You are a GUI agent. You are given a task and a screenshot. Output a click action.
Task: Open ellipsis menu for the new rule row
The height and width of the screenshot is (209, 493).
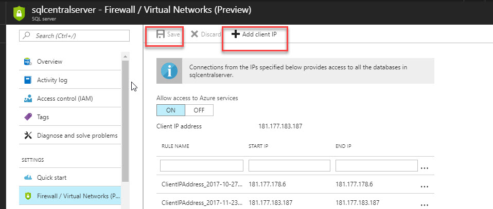pyautogui.click(x=425, y=167)
